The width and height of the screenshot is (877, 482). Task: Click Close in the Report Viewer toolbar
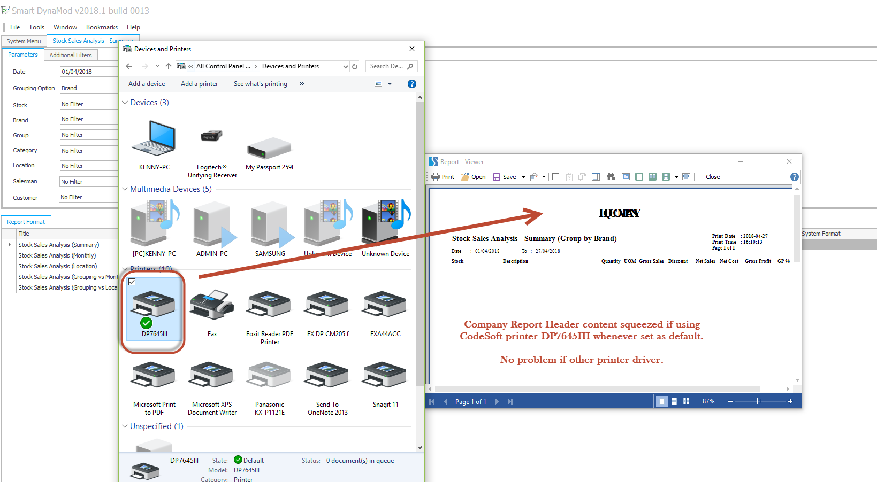coord(712,177)
